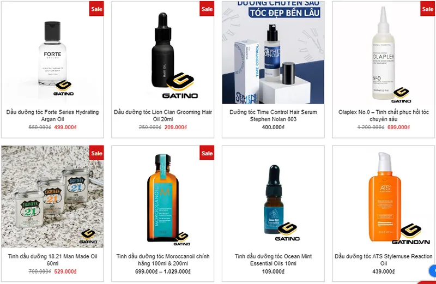Click the Sale badge on Lion Clan Hair Oil
The image size is (436, 284).
207,9
